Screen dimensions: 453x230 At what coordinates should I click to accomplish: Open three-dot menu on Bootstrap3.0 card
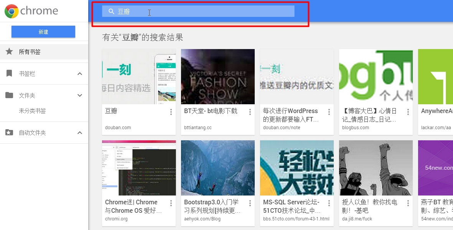[x=250, y=203]
